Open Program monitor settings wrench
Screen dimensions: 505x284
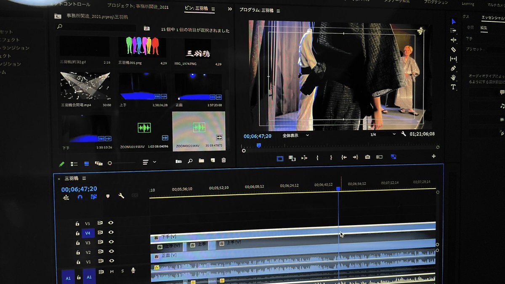click(x=404, y=134)
